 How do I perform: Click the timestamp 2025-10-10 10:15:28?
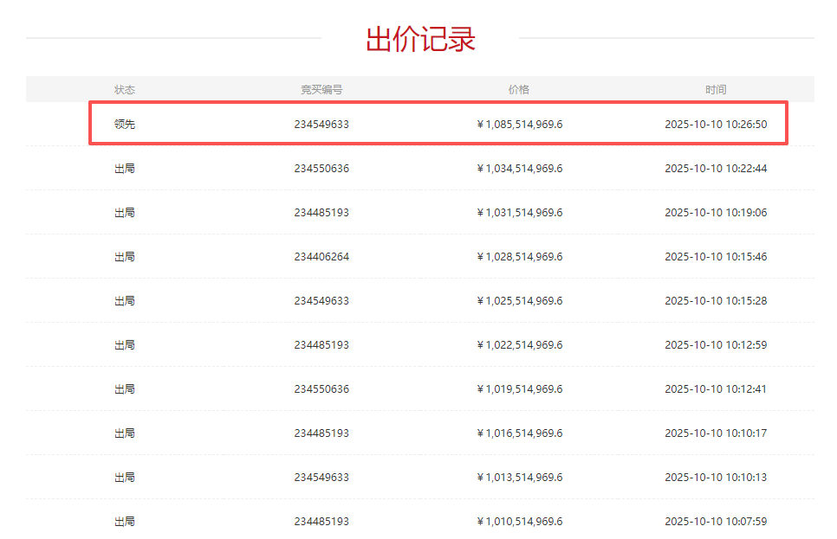click(x=716, y=301)
